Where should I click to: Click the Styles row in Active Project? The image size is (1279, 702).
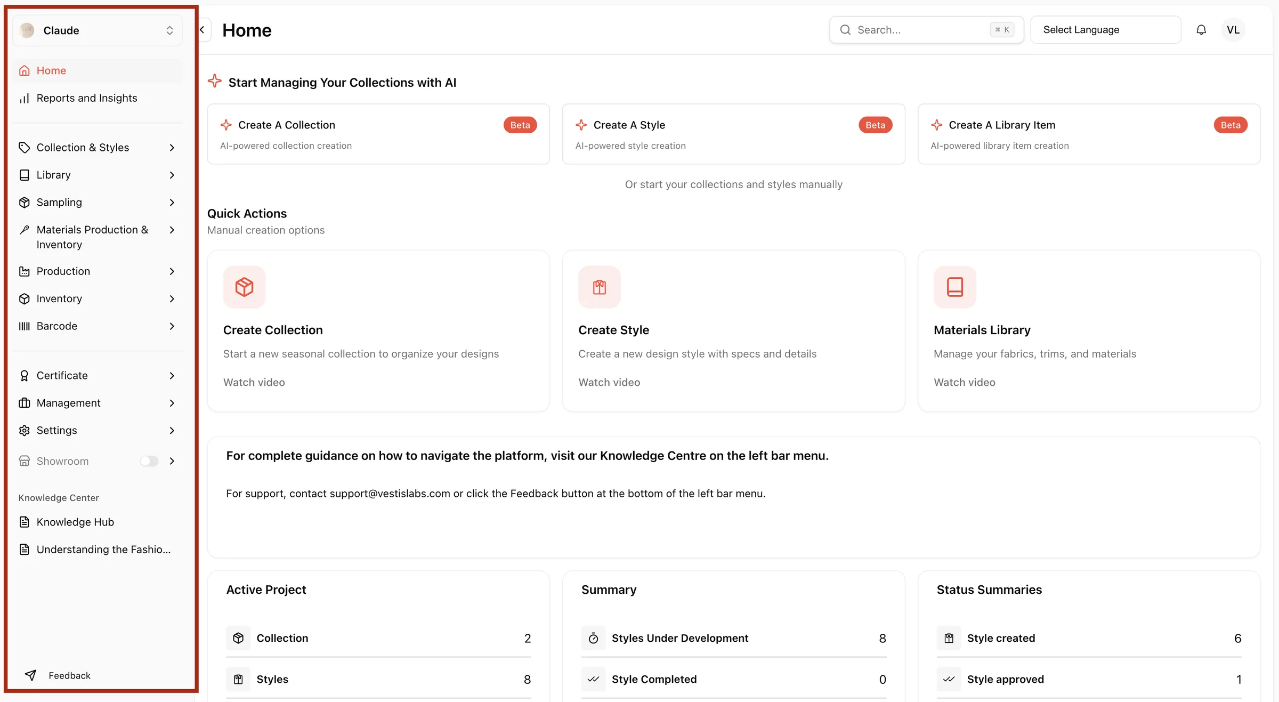tap(378, 679)
